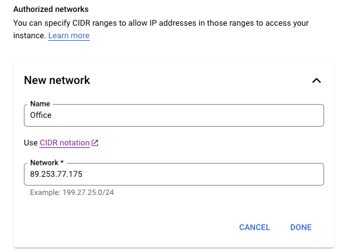The height and width of the screenshot is (252, 353).
Task: Click the word Use before CIDR notation
Action: click(31, 143)
